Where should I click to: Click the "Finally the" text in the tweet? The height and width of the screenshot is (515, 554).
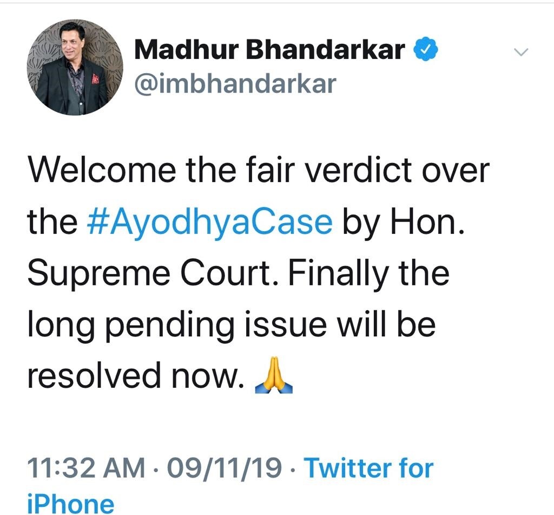coord(369,273)
